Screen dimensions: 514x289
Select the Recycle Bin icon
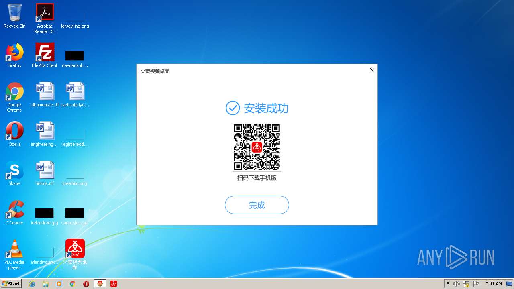coord(14,16)
